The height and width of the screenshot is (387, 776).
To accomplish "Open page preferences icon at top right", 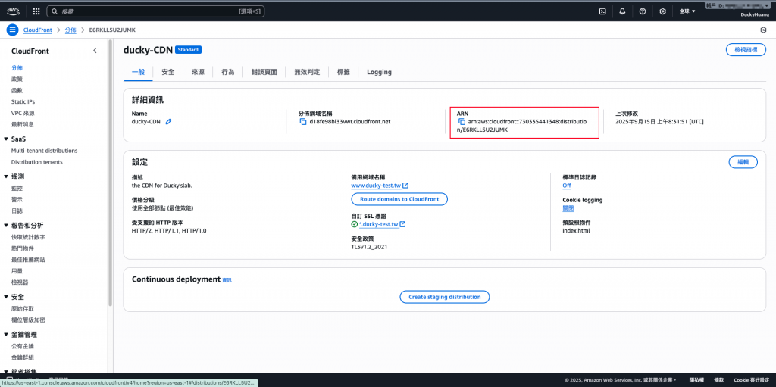I will click(x=763, y=30).
